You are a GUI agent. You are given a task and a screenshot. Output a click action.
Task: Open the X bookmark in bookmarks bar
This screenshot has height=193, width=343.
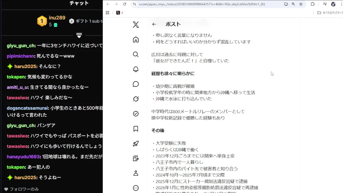(120, 13)
